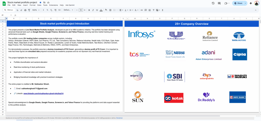Open the comments panel icon

pos(219,3)
